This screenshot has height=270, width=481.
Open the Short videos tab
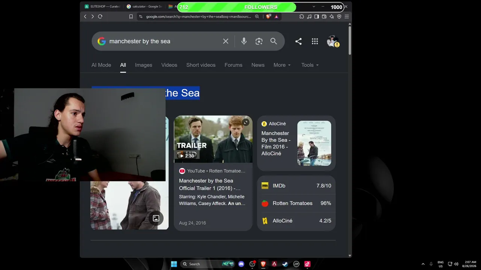click(201, 65)
